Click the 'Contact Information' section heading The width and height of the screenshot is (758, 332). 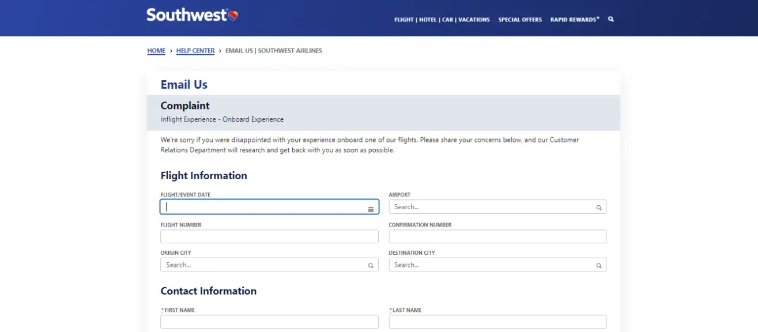click(x=208, y=291)
